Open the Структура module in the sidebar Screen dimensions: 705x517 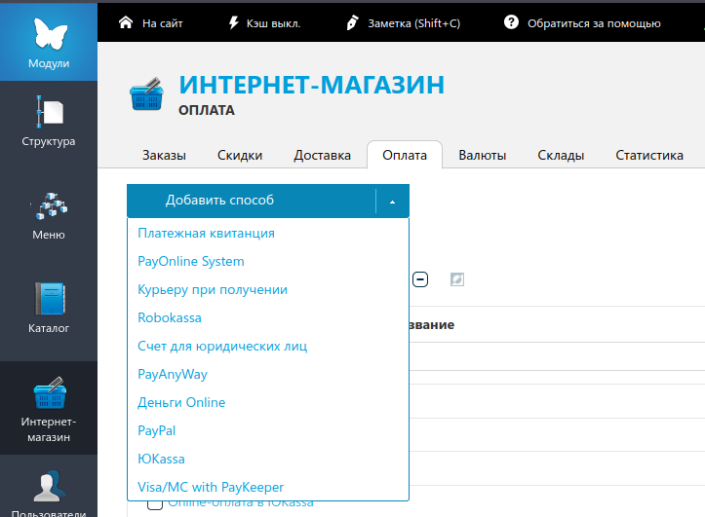[x=49, y=122]
